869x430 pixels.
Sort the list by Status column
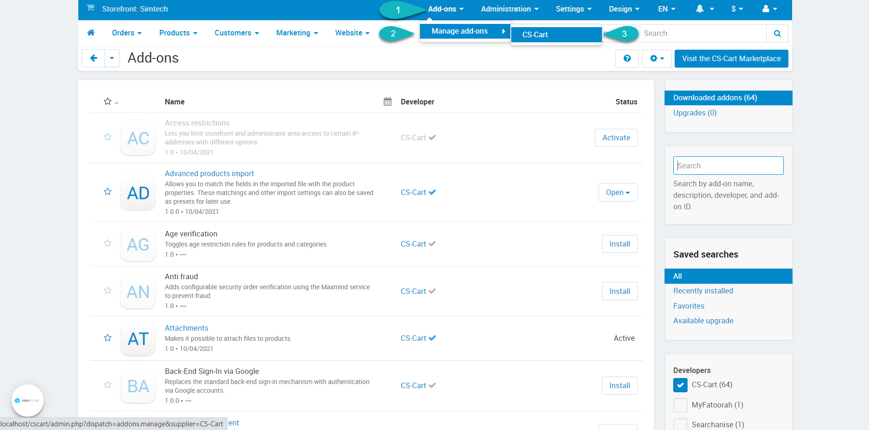(626, 102)
